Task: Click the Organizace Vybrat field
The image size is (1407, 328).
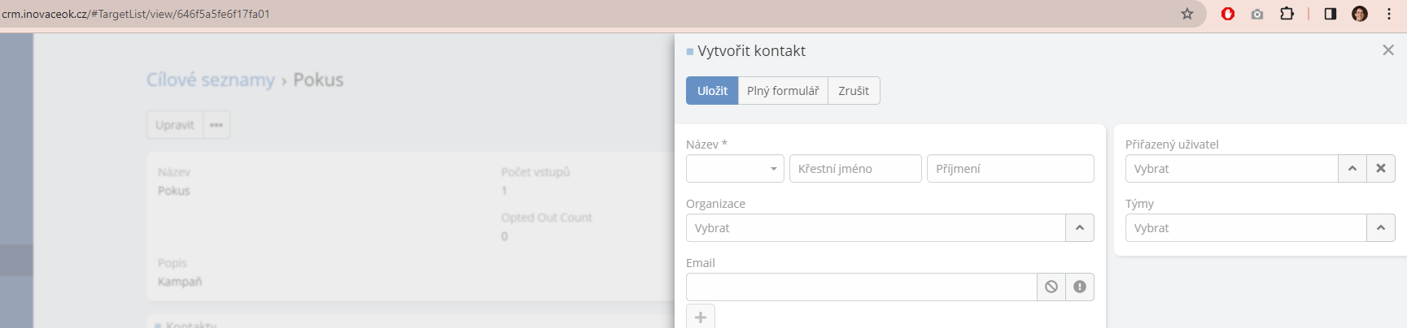Action: point(876,228)
